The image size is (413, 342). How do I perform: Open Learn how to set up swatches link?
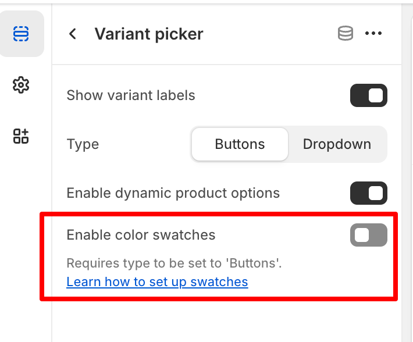coord(157,282)
